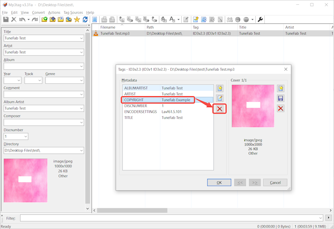Click the Auto-numbering wizard 123 icon
Viewport: 334px width, 229px height.
point(220,20)
